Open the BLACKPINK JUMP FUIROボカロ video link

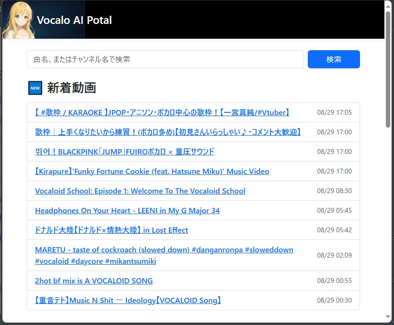point(124,152)
